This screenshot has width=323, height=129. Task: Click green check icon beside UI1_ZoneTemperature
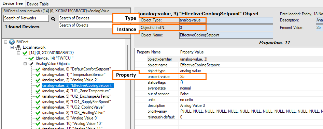[x=38, y=91]
